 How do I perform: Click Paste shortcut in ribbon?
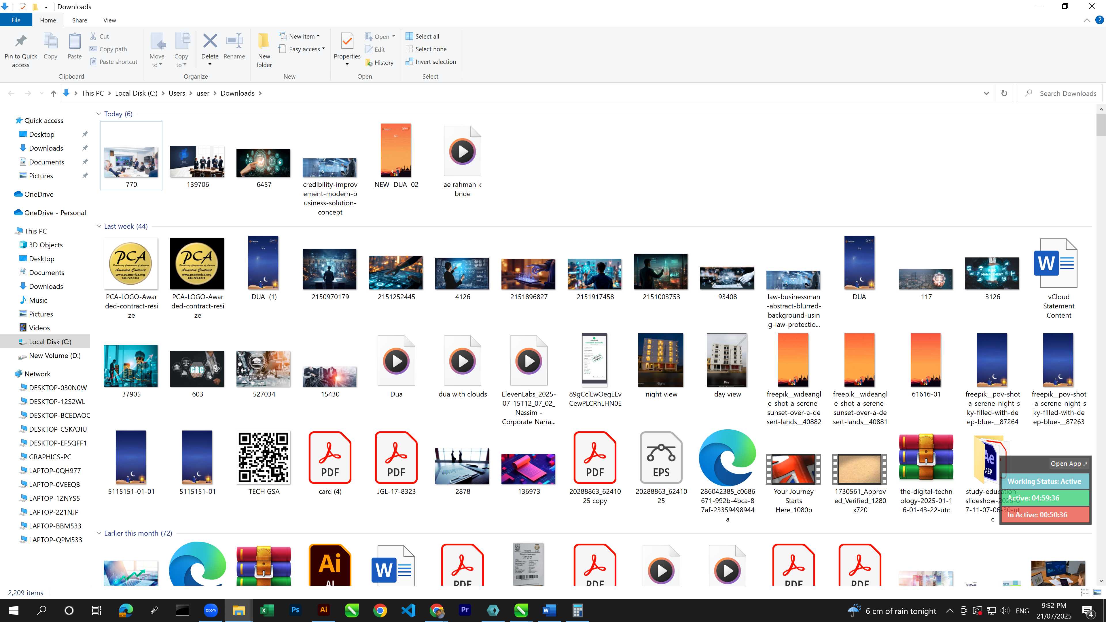tap(114, 61)
